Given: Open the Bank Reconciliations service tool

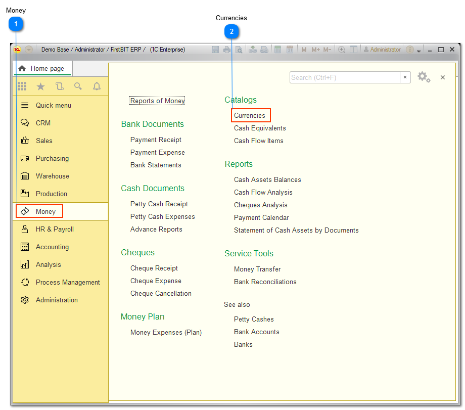Looking at the screenshot, I should coord(265,282).
